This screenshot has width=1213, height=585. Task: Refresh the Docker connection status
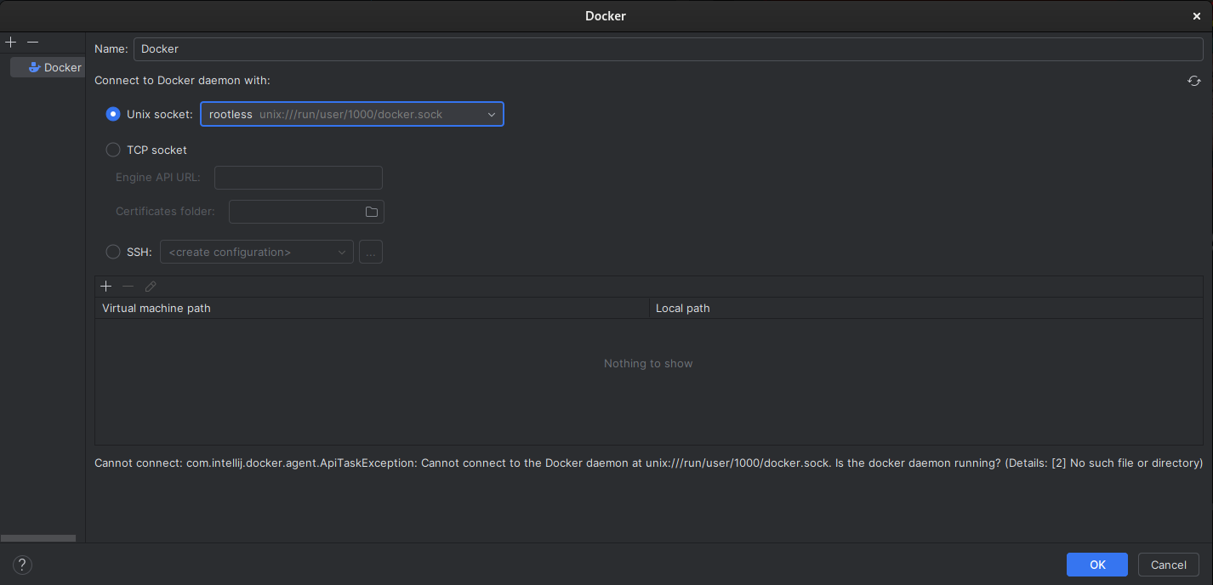click(1194, 80)
